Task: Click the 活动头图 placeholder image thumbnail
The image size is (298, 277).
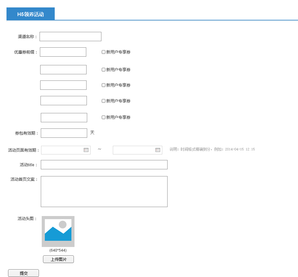Action: [x=58, y=232]
